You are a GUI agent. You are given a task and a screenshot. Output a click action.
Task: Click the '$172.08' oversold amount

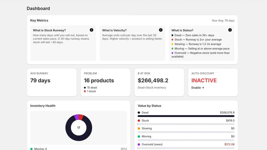[229, 144]
